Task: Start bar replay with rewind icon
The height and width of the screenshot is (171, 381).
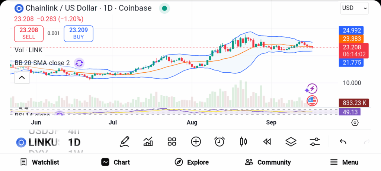Action: tap(267, 141)
